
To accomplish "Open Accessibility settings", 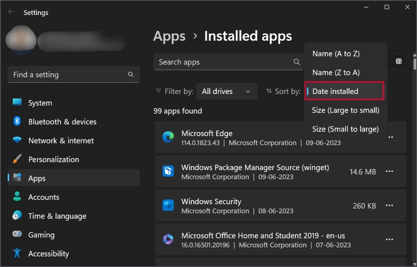I will click(x=74, y=253).
